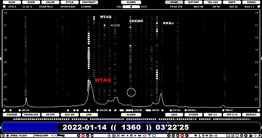Click the scissors cut icon
262x138 pixels.
[x=118, y=135]
